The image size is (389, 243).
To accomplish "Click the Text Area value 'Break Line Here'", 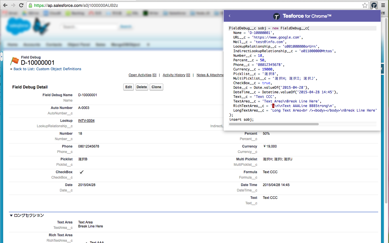I will tap(91, 226).
